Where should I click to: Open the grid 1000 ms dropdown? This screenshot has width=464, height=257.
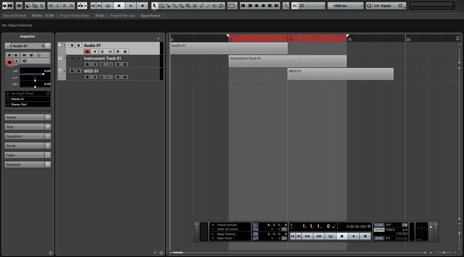346,6
